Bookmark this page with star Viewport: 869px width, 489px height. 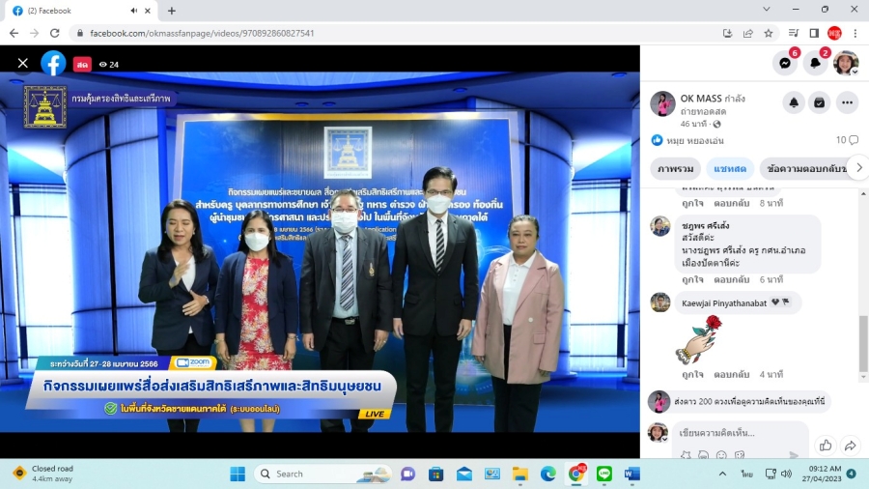click(769, 33)
